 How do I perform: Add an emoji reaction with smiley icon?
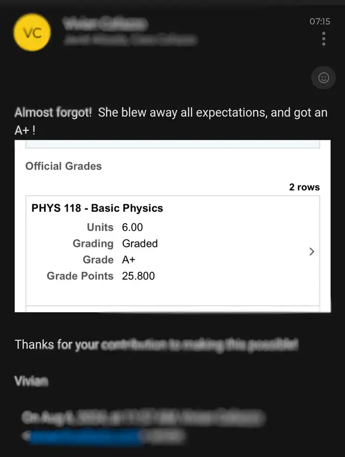(323, 78)
